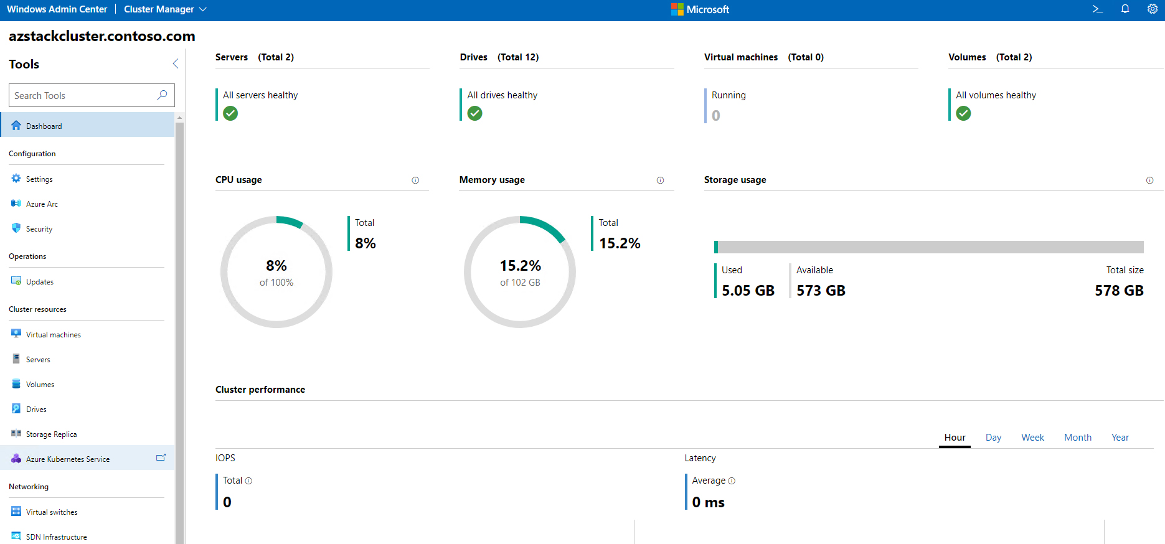Image resolution: width=1165 pixels, height=544 pixels.
Task: Switch to the Year tab
Action: tap(1120, 438)
